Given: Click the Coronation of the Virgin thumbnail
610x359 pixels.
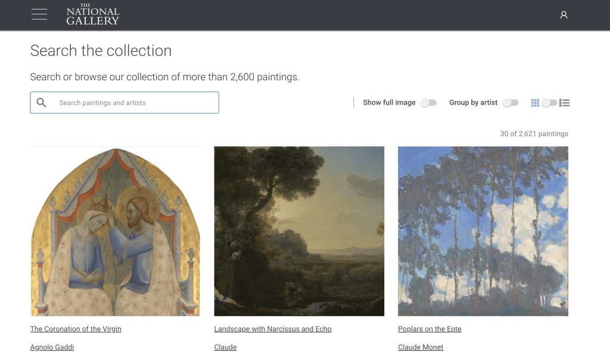Looking at the screenshot, I should (x=115, y=232).
